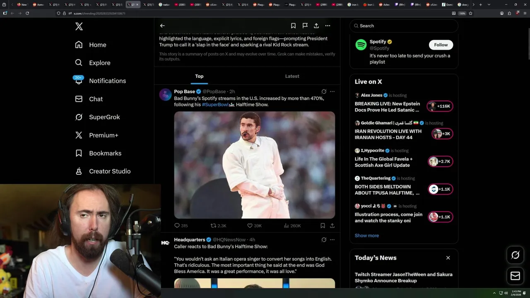Reply to the Pop Base post
This screenshot has width=530, height=298.
pyautogui.click(x=181, y=226)
